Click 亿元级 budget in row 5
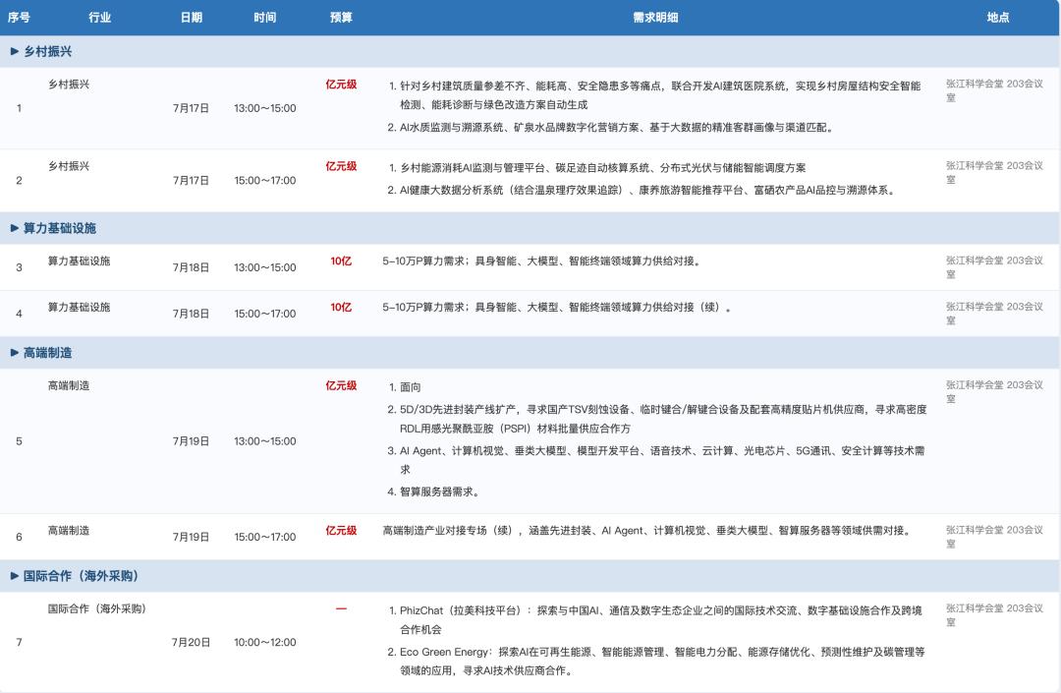The height and width of the screenshot is (693, 1061). pos(341,385)
